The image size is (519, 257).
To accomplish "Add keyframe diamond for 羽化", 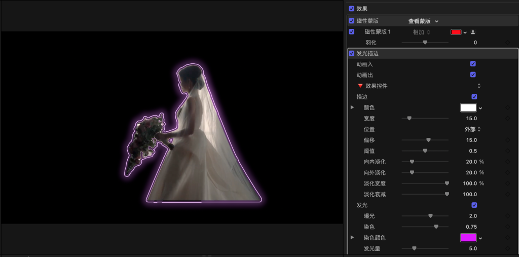I will (507, 43).
